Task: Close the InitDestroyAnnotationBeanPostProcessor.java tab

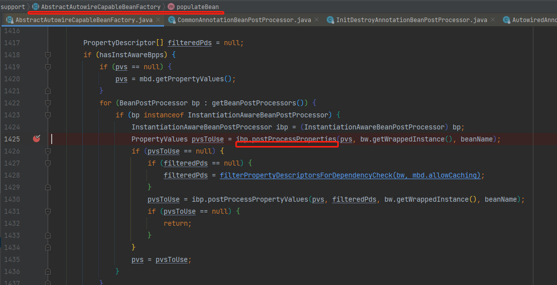Action: coord(492,20)
